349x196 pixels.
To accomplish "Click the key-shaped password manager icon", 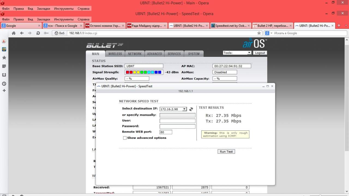I will click(x=46, y=33).
